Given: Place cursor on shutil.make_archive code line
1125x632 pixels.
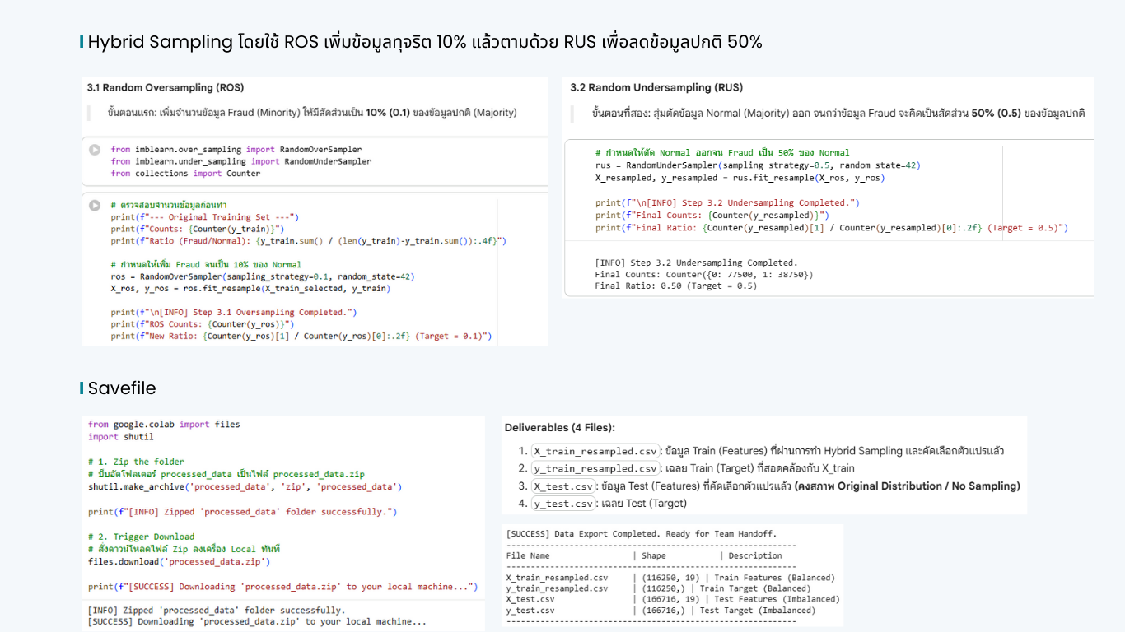Looking at the screenshot, I should coord(245,487).
